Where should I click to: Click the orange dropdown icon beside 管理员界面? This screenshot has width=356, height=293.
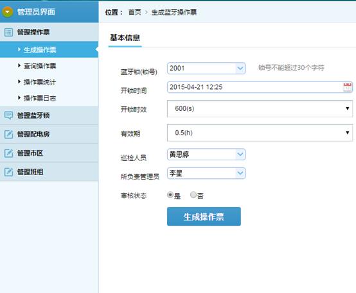coord(8,12)
